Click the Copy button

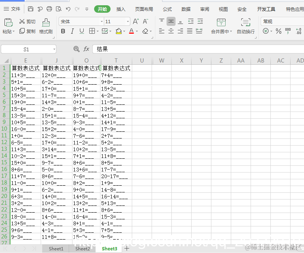(x=27, y=31)
